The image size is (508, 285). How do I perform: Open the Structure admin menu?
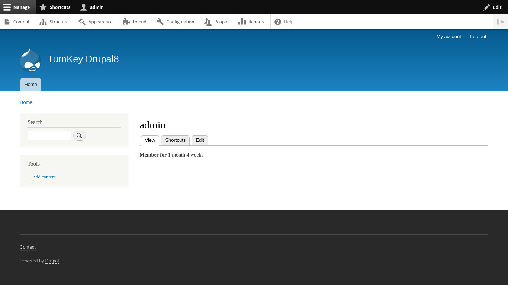point(54,22)
